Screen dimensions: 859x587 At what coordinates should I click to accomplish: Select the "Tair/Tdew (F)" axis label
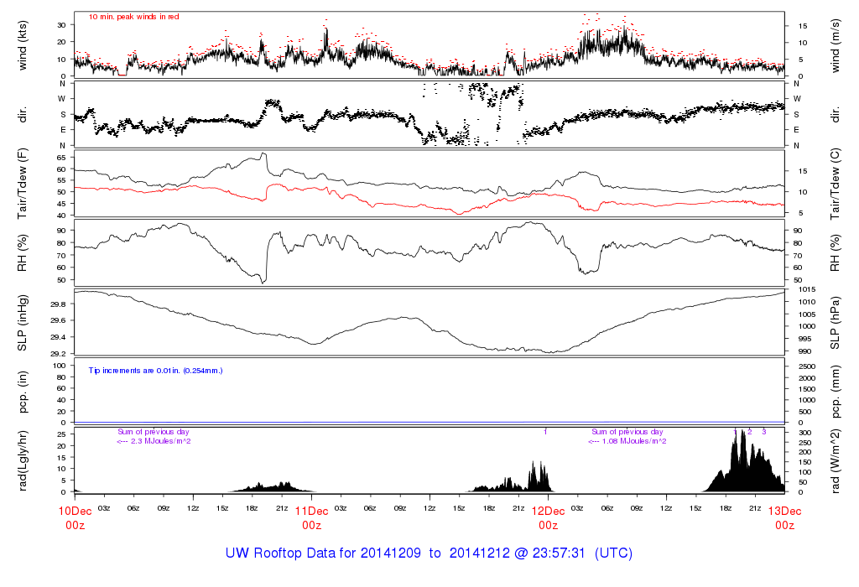[23, 184]
